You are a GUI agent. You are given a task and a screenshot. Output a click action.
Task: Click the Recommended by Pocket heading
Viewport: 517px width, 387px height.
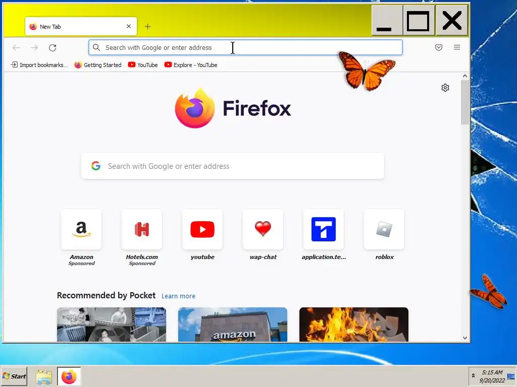(x=106, y=295)
